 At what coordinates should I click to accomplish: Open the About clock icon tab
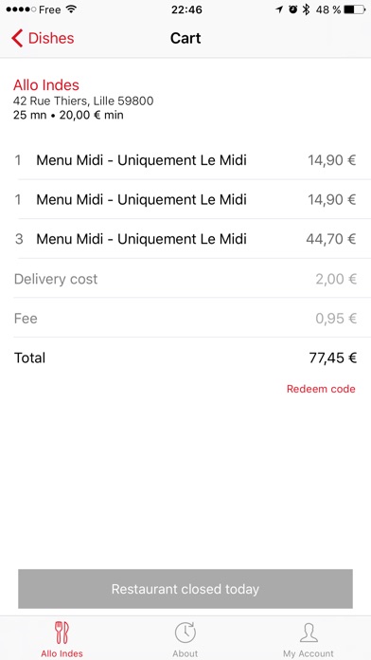tap(185, 633)
